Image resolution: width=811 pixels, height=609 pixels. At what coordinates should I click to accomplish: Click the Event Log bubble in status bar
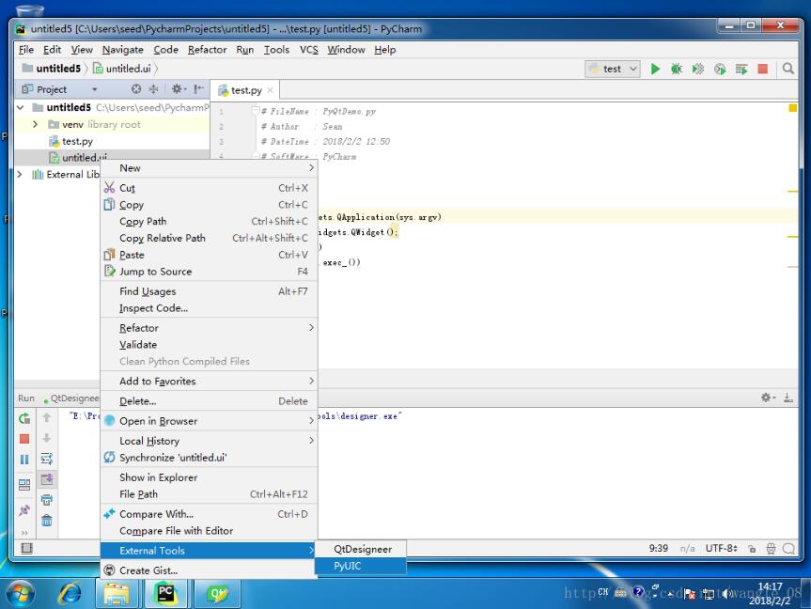(789, 548)
